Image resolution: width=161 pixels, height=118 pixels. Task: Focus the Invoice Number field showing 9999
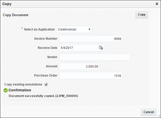tap(91, 39)
